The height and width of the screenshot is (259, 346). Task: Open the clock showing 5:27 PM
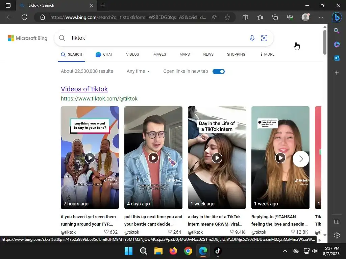point(331,251)
